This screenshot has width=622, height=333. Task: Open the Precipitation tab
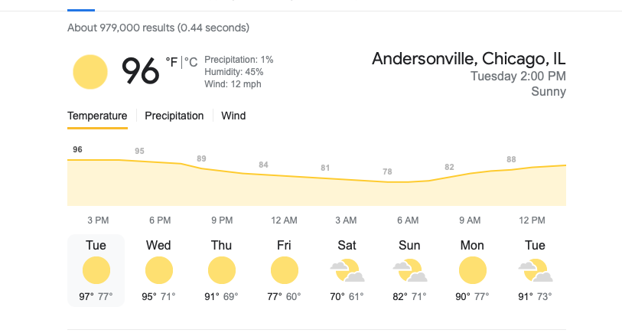(174, 116)
